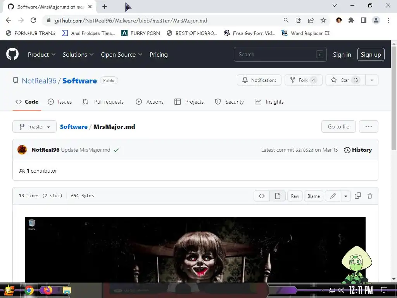
Task: Edit file with pencil icon
Action: [333, 196]
